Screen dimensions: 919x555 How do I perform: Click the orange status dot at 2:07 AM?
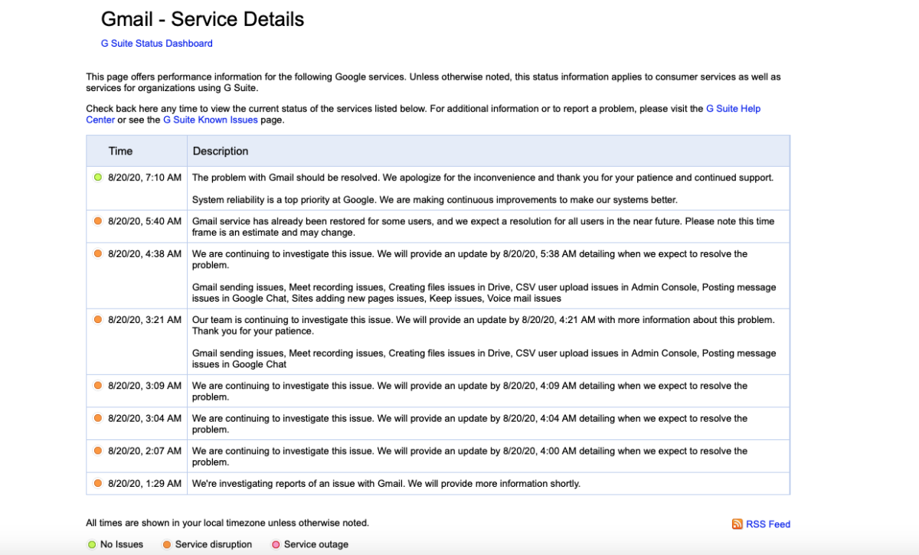pos(97,451)
